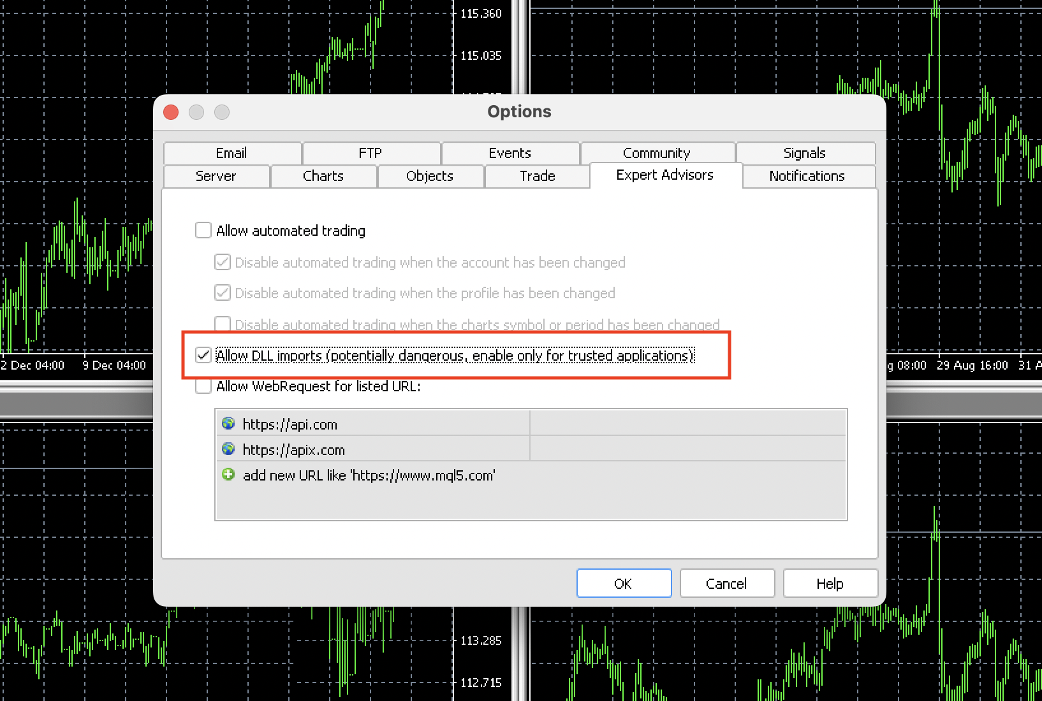The height and width of the screenshot is (701, 1042).
Task: Open the Trade tab
Action: tap(538, 176)
